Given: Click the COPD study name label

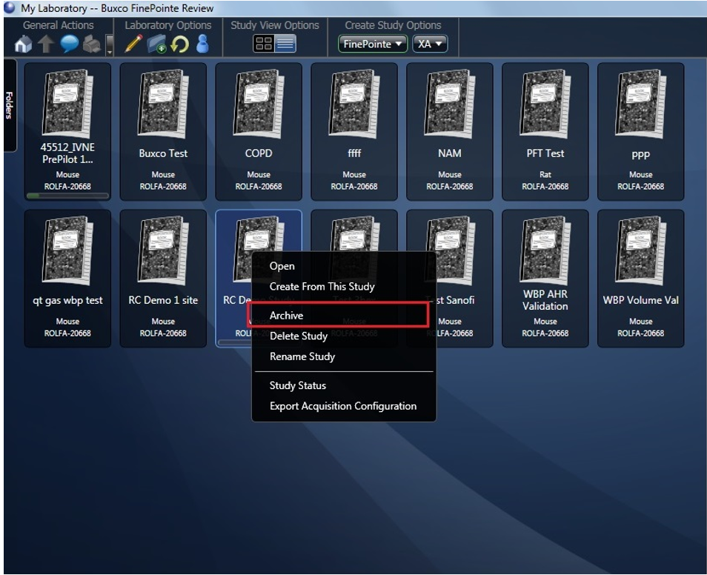Looking at the screenshot, I should [x=259, y=153].
